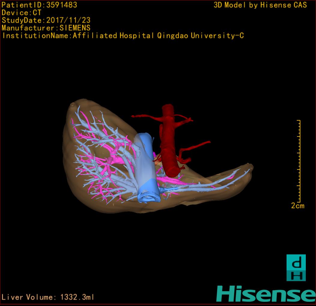Click the 3D Model by Hisense CAS text

click(x=260, y=5)
